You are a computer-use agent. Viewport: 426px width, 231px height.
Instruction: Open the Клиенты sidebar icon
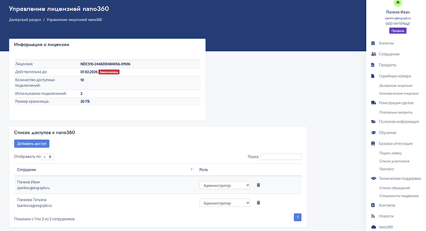373,43
